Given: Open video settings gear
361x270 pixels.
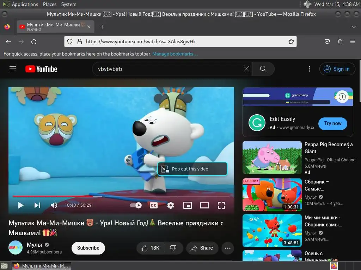Looking at the screenshot, I should 171,205.
